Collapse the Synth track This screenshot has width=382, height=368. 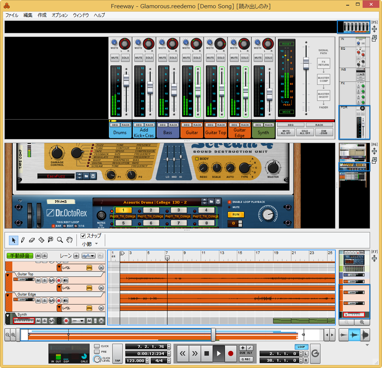[7, 316]
